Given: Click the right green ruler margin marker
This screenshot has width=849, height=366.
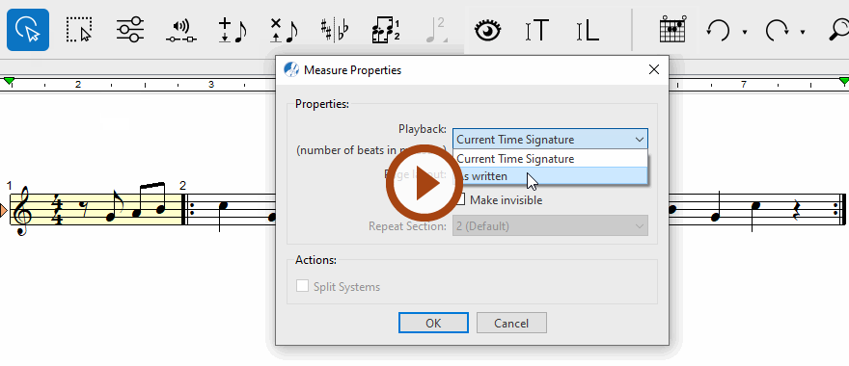Looking at the screenshot, I should [843, 81].
